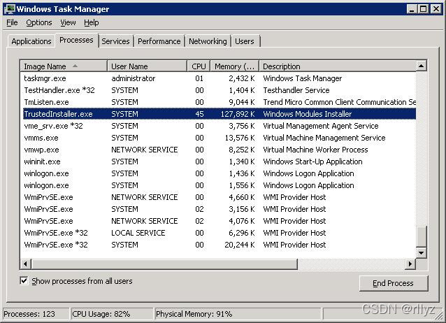The width and height of the screenshot is (446, 323).
Task: Open the View menu
Action: [x=68, y=22]
